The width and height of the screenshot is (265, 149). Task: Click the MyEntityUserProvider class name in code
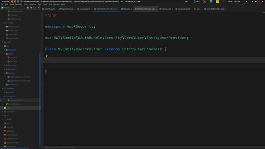[80, 49]
